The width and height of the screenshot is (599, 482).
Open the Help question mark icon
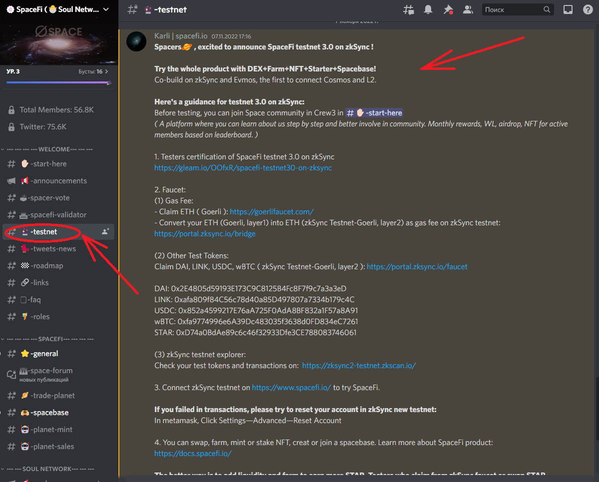[x=588, y=9]
